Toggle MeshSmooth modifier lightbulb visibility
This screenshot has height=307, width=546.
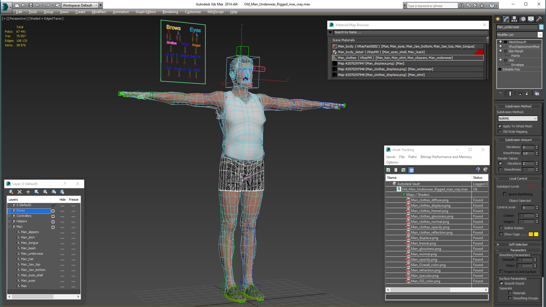pos(500,42)
